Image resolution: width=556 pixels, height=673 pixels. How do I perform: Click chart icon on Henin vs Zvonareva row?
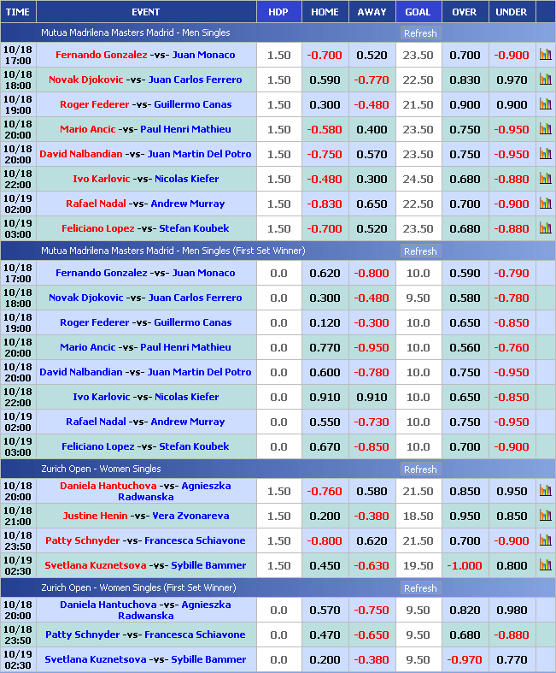pyautogui.click(x=545, y=516)
